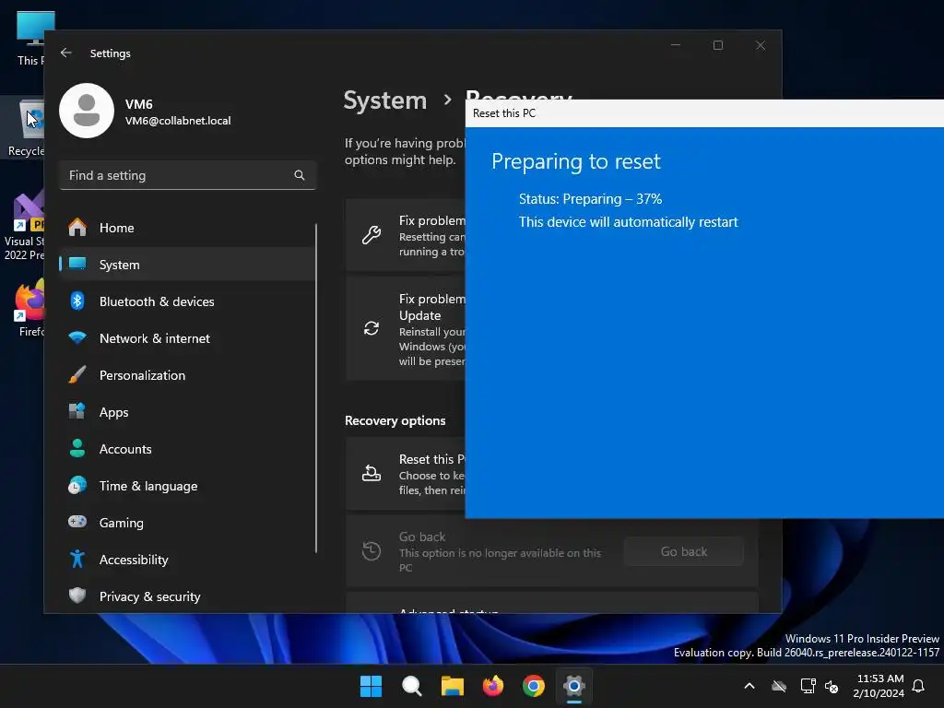
Task: Open Privacy & security settings
Action: pyautogui.click(x=187, y=596)
